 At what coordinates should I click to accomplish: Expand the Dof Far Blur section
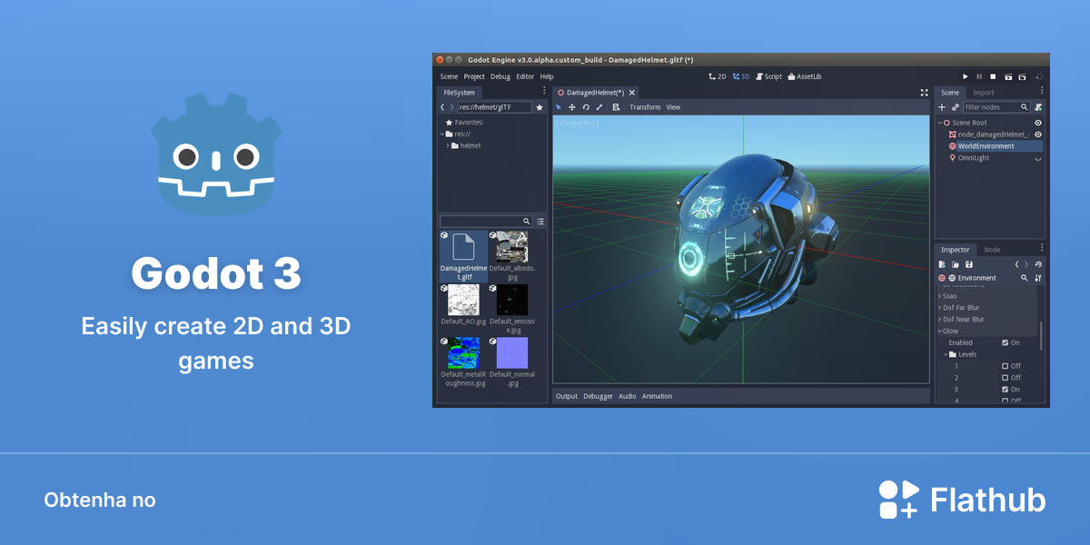click(940, 308)
